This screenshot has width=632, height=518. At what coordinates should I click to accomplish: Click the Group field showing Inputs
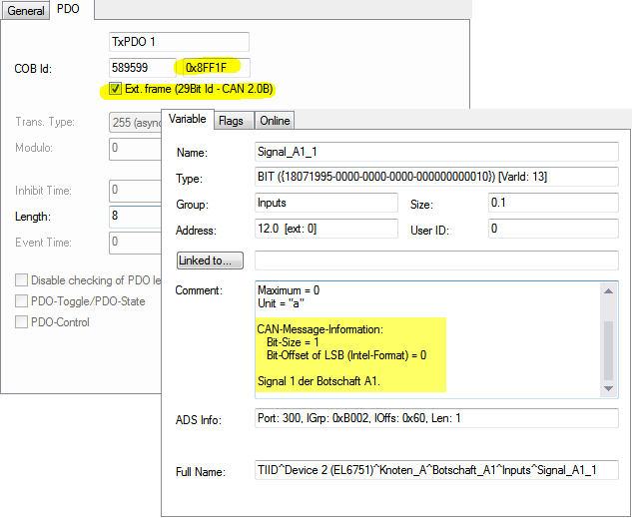click(x=326, y=203)
